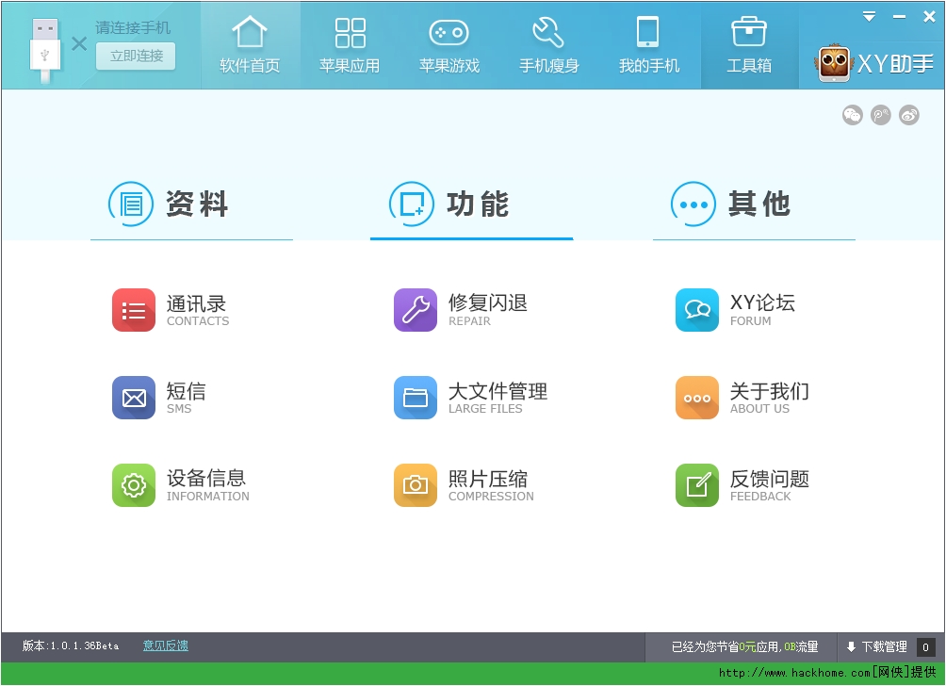
Task: Open the green 反馈问题 feedback icon
Action: (697, 485)
